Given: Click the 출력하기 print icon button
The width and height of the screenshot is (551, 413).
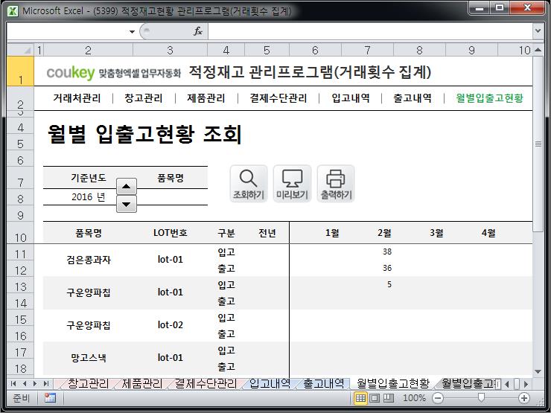Looking at the screenshot, I should pyautogui.click(x=336, y=184).
